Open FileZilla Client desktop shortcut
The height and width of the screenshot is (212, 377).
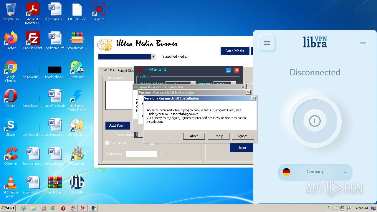(x=33, y=41)
